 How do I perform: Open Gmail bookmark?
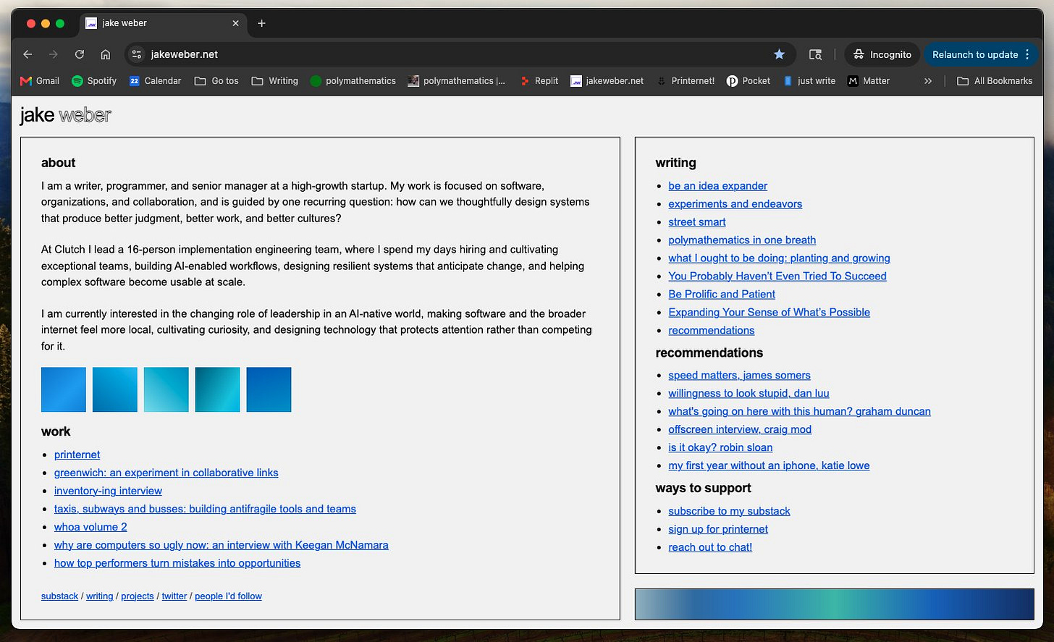coord(40,81)
